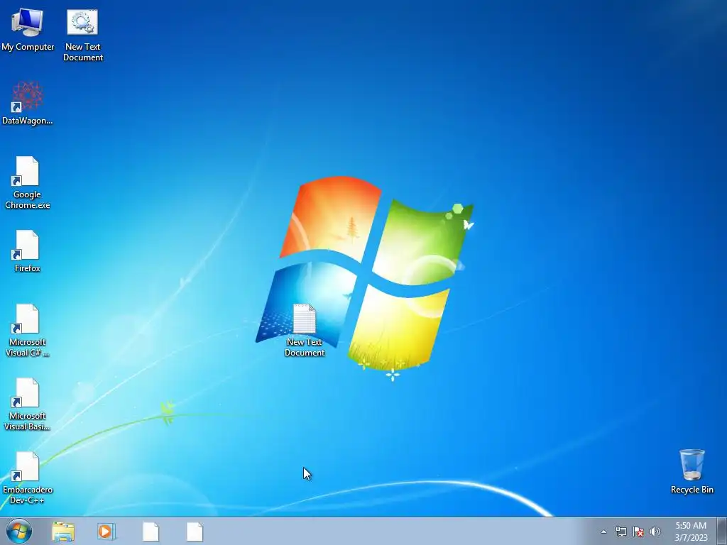Image resolution: width=727 pixels, height=545 pixels.
Task: Open the volume speaker tray icon
Action: [655, 532]
